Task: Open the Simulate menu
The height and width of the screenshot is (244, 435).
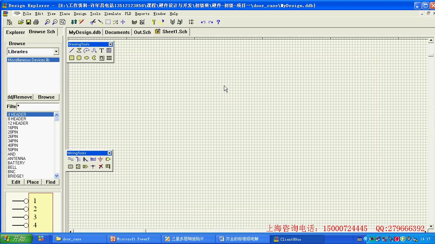Action: (x=112, y=14)
